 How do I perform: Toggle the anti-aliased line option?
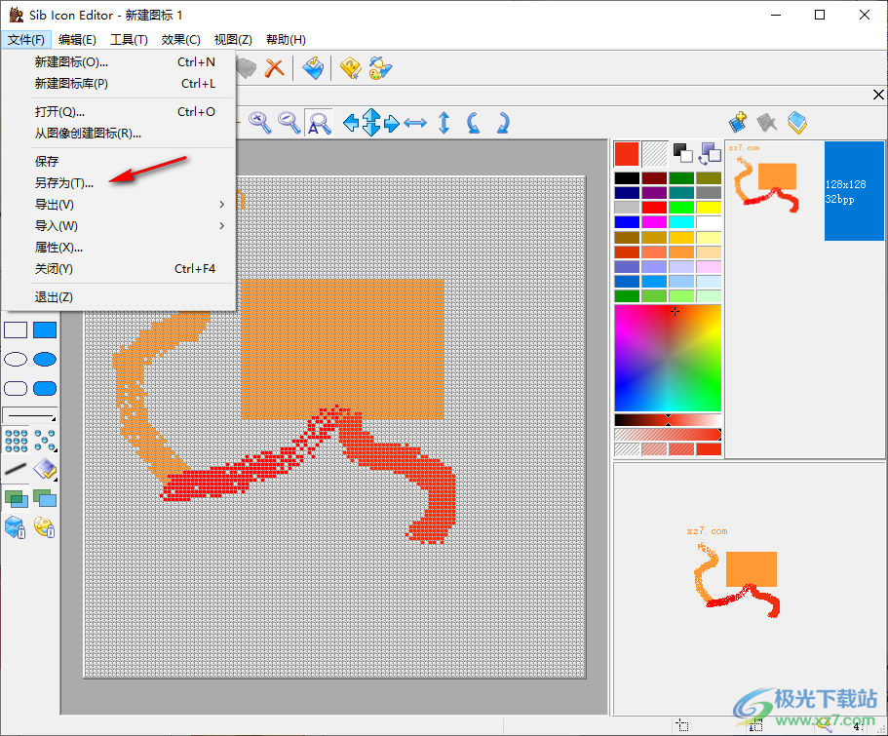16,469
